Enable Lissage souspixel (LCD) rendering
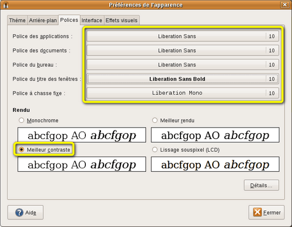This screenshot has height=227, width=292. coord(155,150)
